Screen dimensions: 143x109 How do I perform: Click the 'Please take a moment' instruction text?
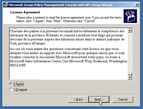(x=69, y=19)
